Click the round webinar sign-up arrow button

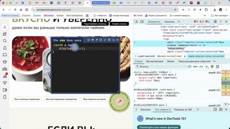pyautogui.click(x=120, y=101)
